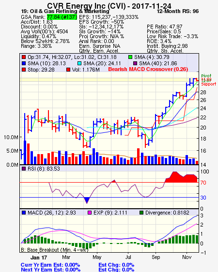
Task: Click the 5.0M volume axis label
Action: tap(12, 151)
